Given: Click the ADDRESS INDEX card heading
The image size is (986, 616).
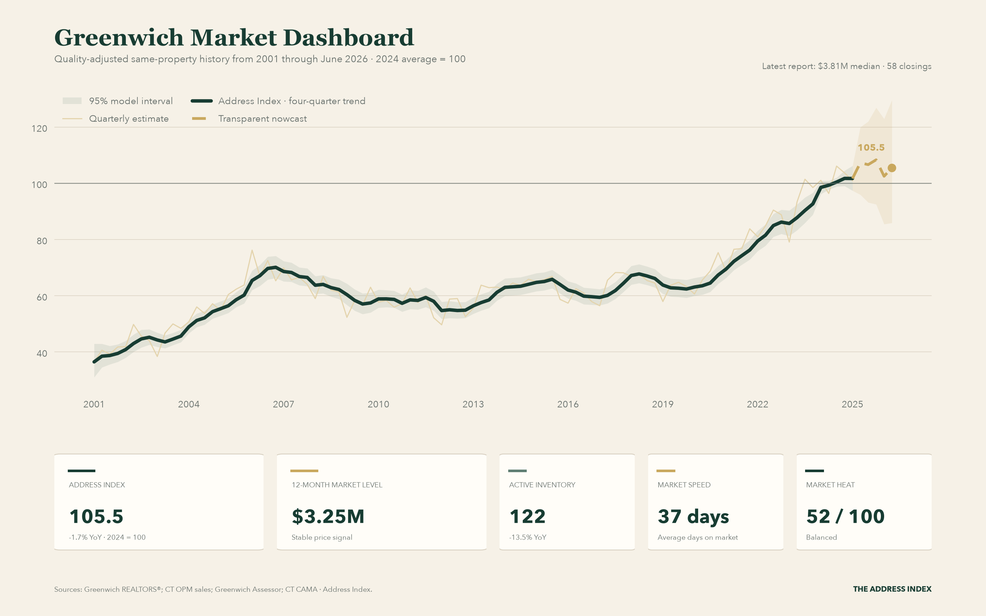Looking at the screenshot, I should [x=97, y=485].
